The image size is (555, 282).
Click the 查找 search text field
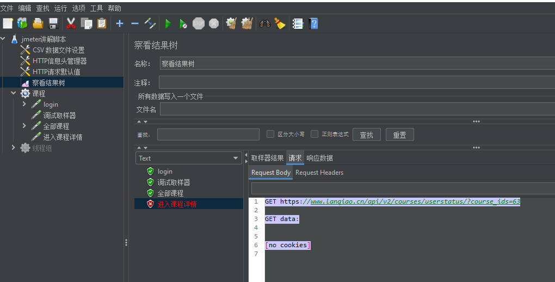pyautogui.click(x=208, y=134)
